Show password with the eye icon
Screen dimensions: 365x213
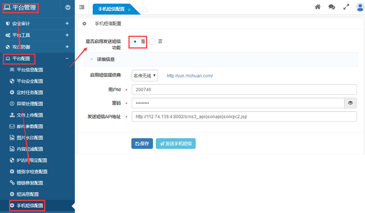350,103
